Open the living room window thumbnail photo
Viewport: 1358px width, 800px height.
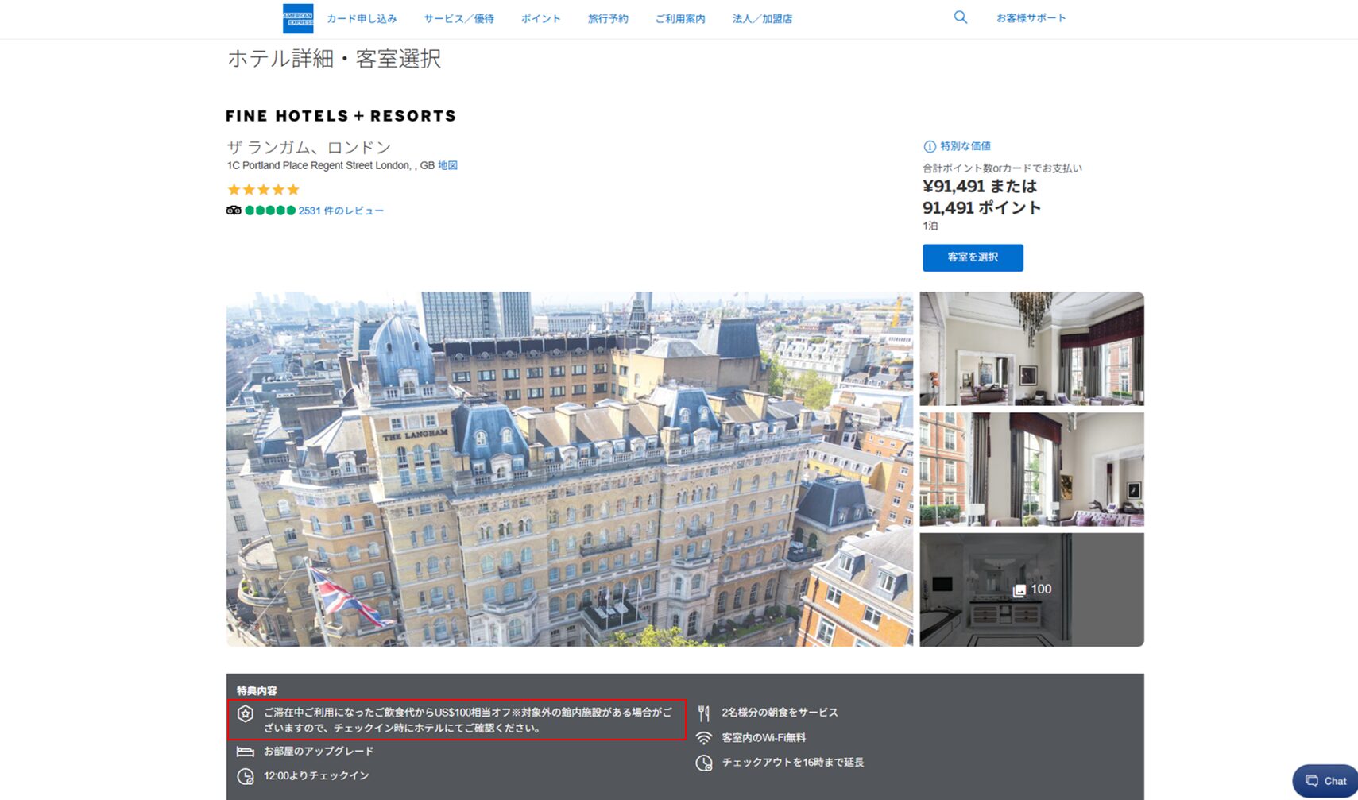click(x=1031, y=470)
